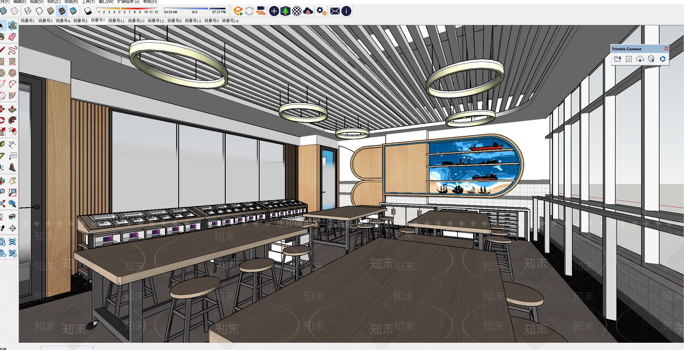Toggle the shaded face style
This screenshot has height=350, width=684.
point(50,11)
